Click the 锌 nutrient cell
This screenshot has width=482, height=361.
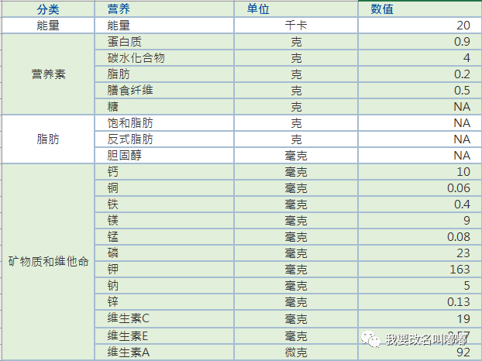tap(164, 302)
